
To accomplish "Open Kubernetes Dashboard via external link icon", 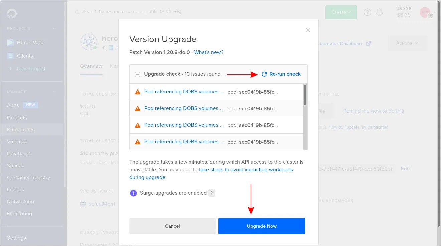I will pyautogui.click(x=368, y=43).
